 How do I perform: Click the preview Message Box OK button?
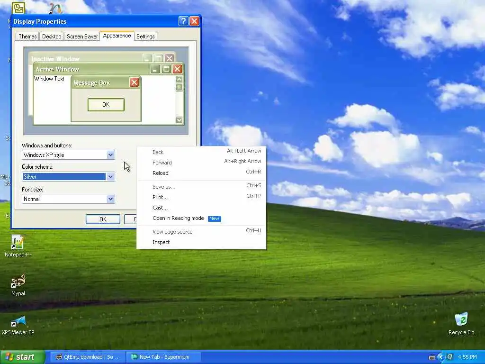click(x=106, y=105)
